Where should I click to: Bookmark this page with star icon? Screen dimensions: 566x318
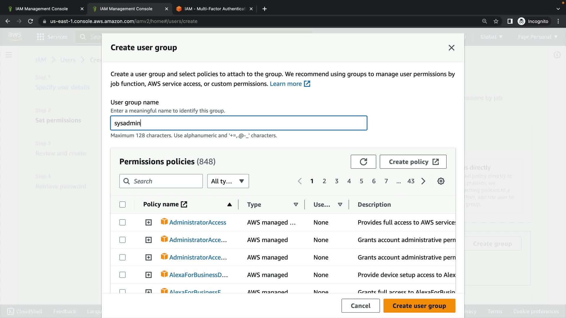[x=496, y=21]
